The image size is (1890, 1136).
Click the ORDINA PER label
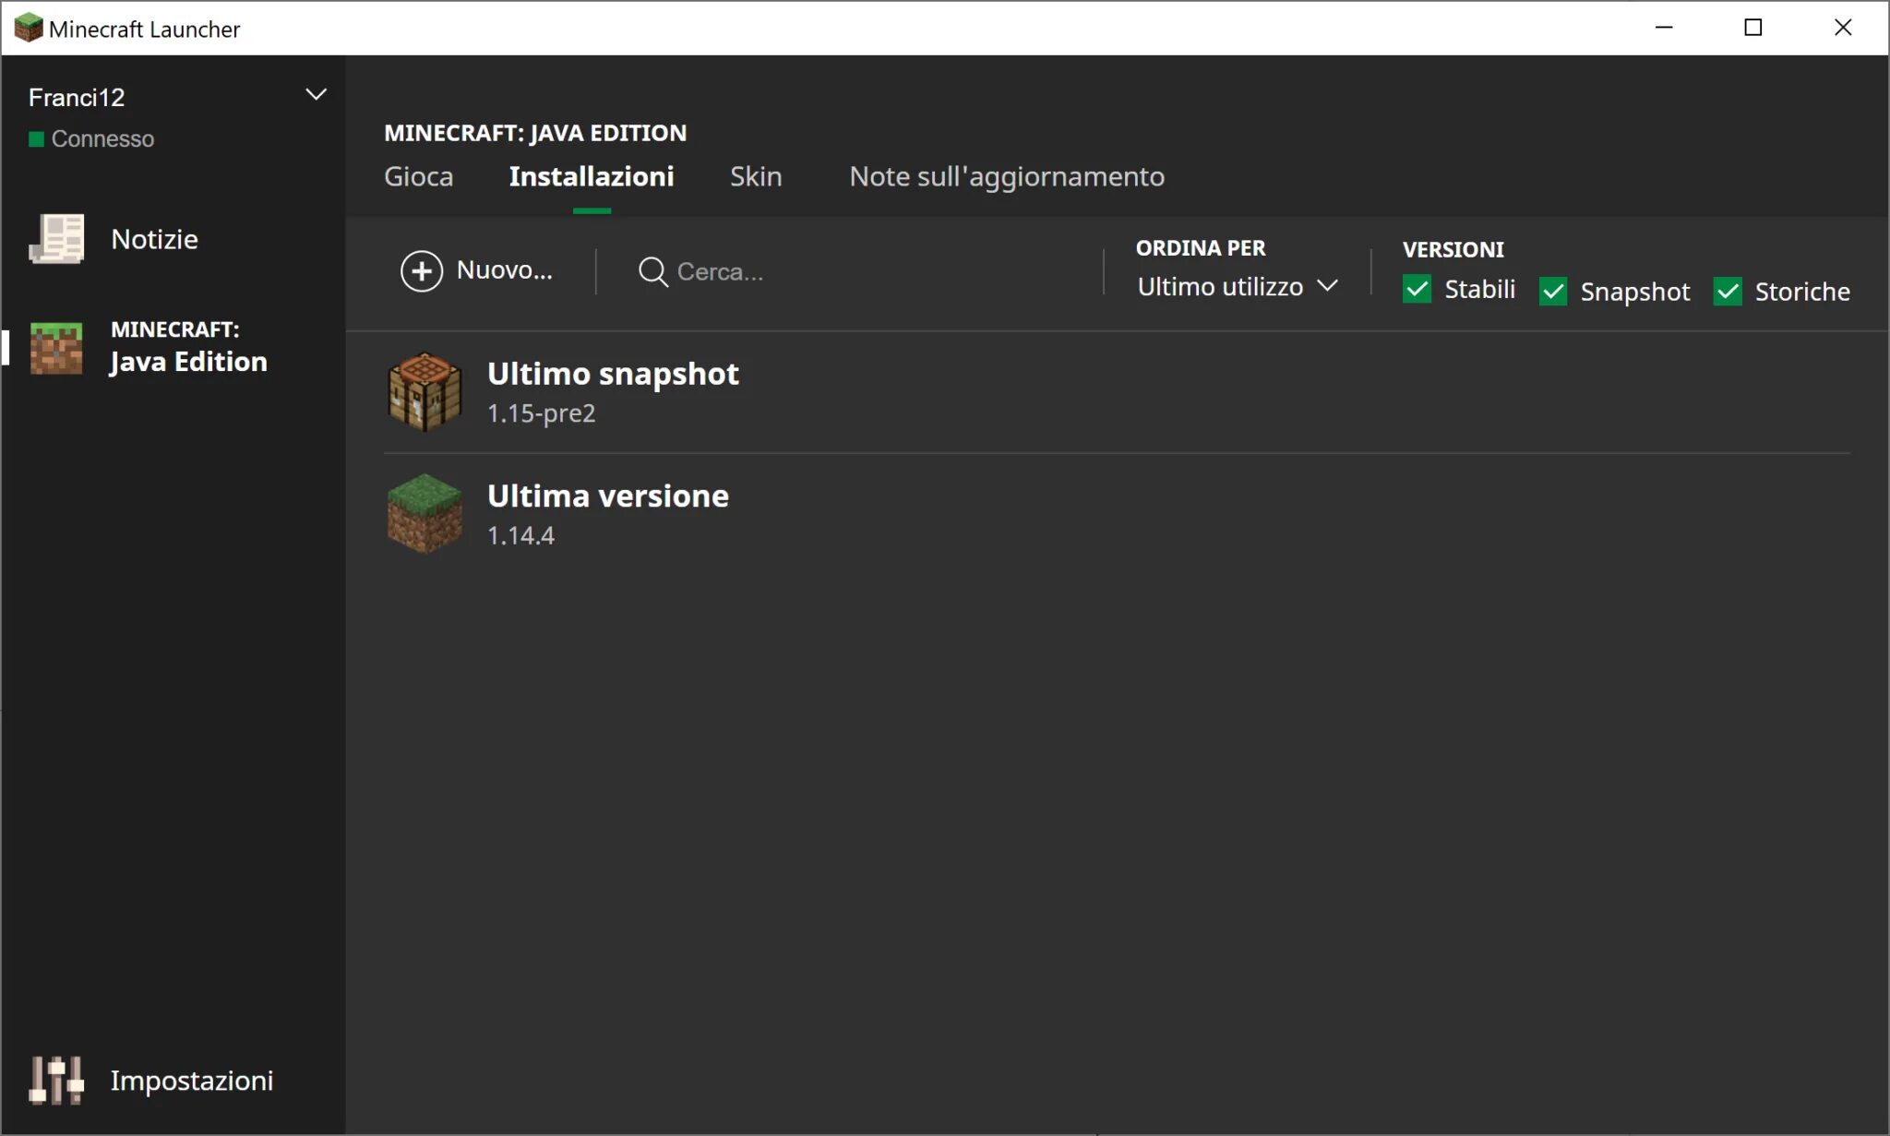tap(1201, 248)
